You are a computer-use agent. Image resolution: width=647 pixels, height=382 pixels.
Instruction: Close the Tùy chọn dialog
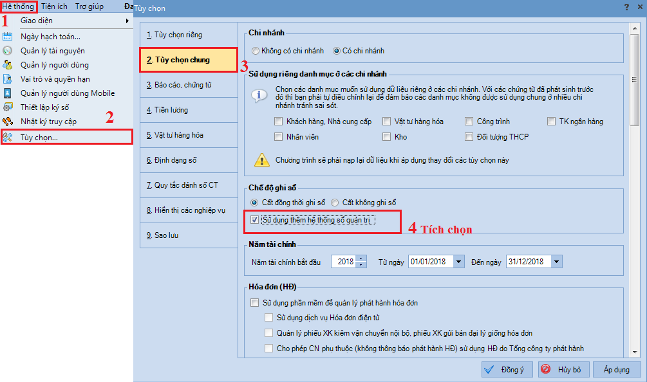(641, 7)
